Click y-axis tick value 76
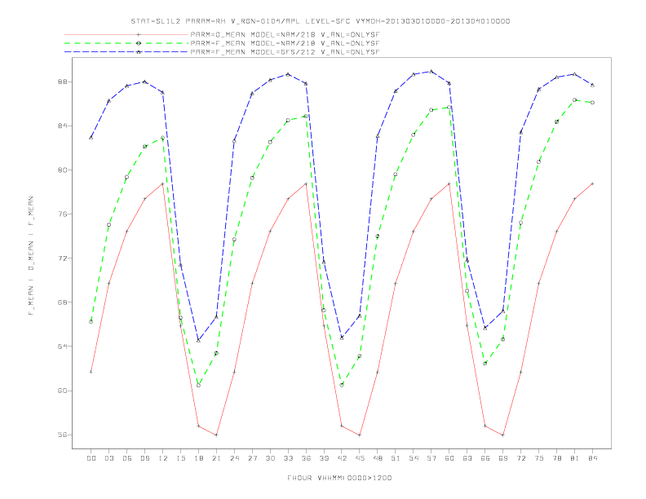The width and height of the screenshot is (646, 499). 62,214
